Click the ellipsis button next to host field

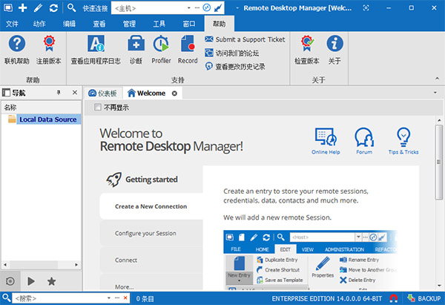click(x=197, y=8)
